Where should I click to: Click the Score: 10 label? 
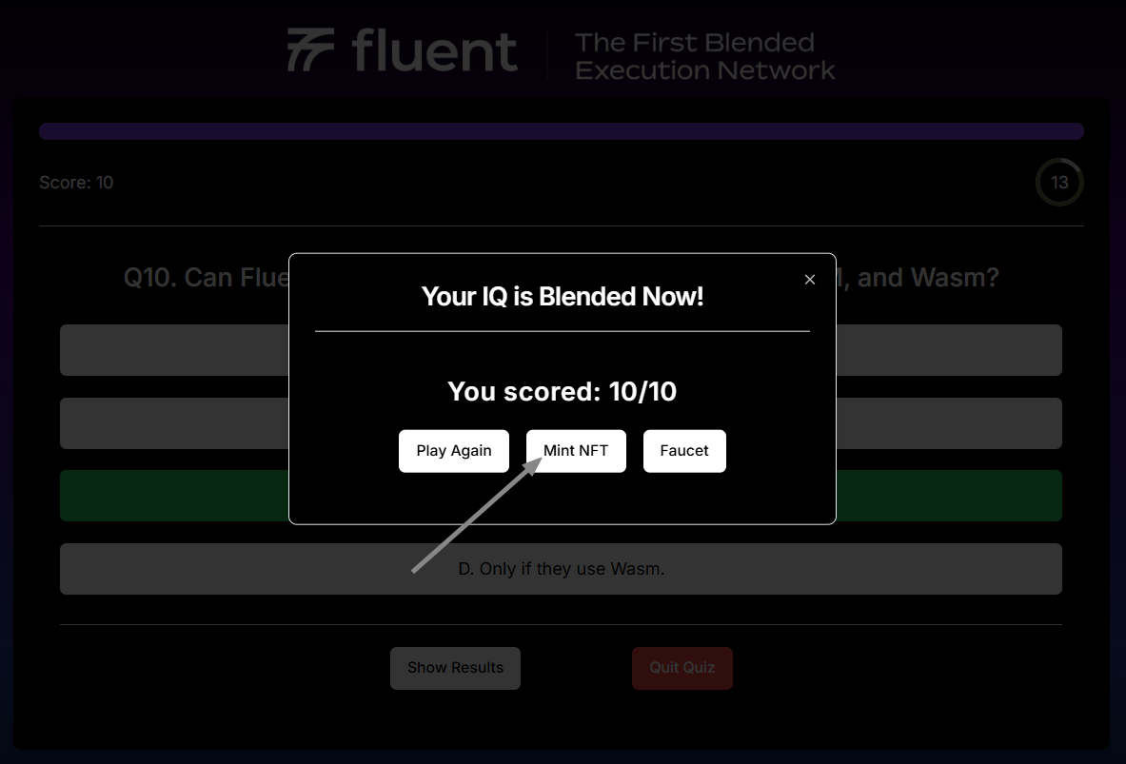(x=76, y=183)
